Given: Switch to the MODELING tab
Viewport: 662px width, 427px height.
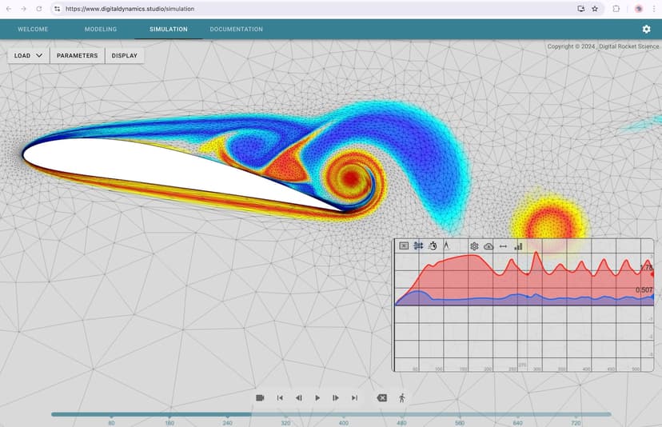Looking at the screenshot, I should point(101,30).
